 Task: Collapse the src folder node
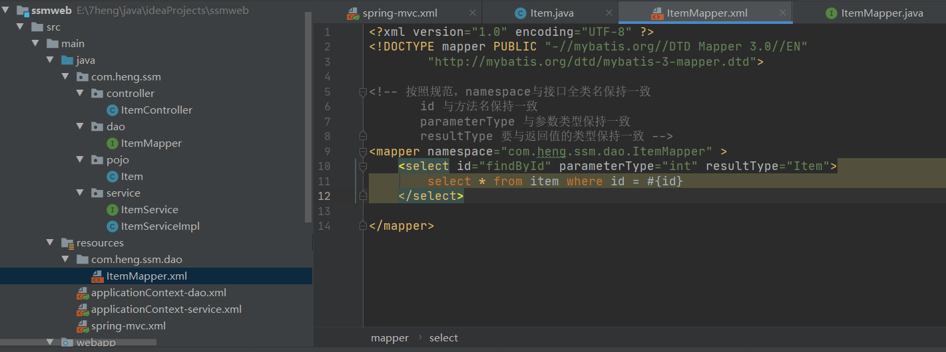(x=21, y=27)
